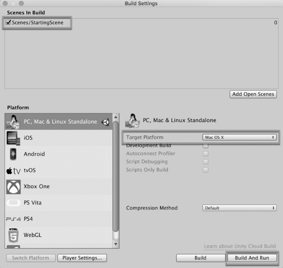Viewport: 283px width, 268px height.
Task: Toggle the Scripts Only Build checkbox
Action: click(x=205, y=170)
